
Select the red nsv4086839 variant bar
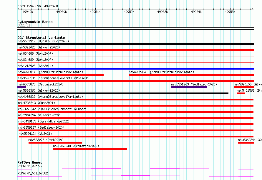click(x=135, y=100)
